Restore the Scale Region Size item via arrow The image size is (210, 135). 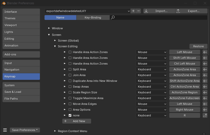pyautogui.click(x=205, y=92)
